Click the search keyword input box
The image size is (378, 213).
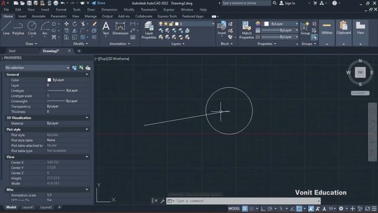tap(246, 3)
